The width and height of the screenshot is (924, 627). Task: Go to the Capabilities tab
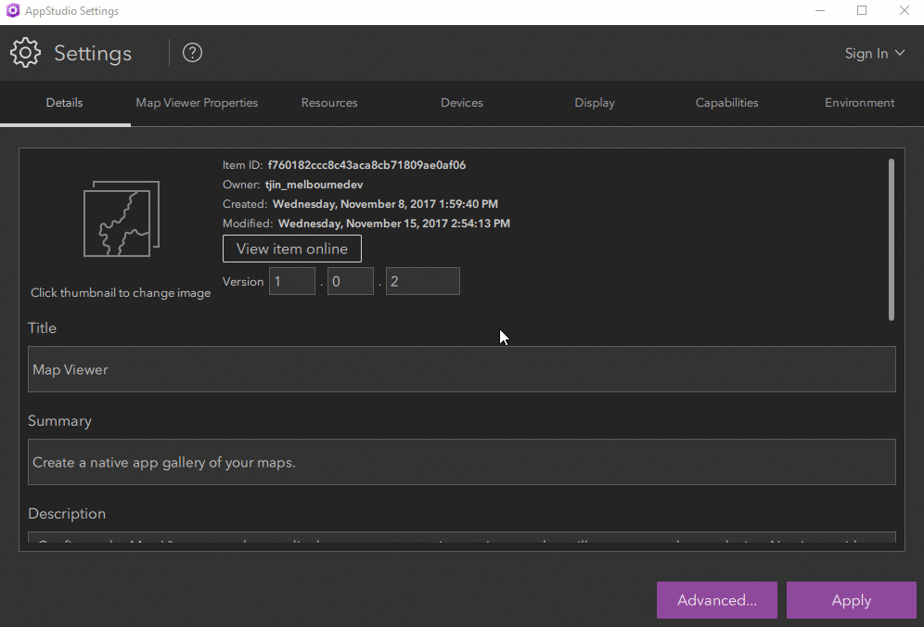coord(726,103)
